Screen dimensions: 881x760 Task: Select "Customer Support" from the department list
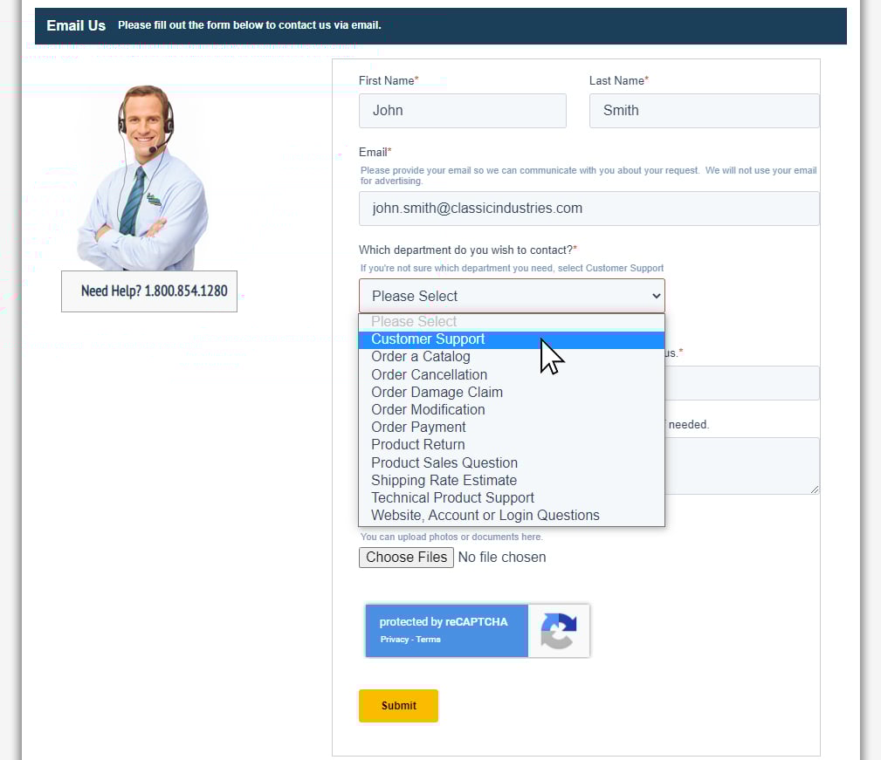(427, 339)
